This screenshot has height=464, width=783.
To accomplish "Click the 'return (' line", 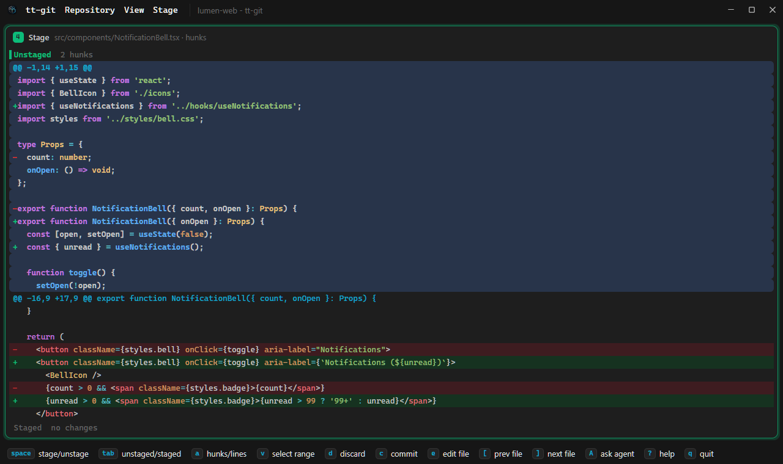I will 391,336.
